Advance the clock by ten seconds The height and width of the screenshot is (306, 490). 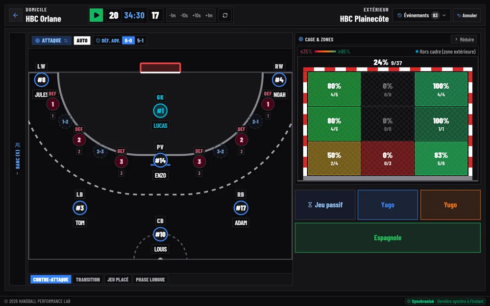coord(196,15)
